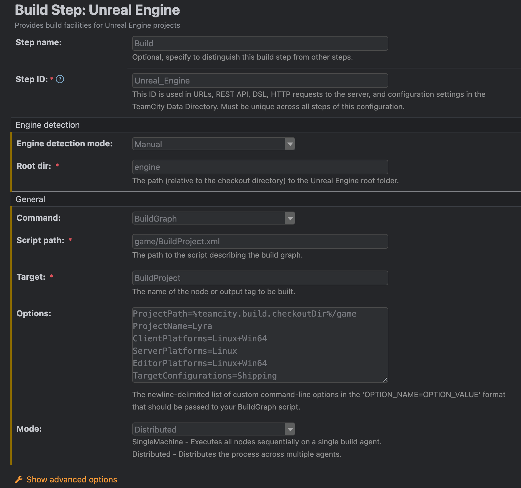
Task: Open the Mode dropdown showing Distributed
Action: point(214,429)
